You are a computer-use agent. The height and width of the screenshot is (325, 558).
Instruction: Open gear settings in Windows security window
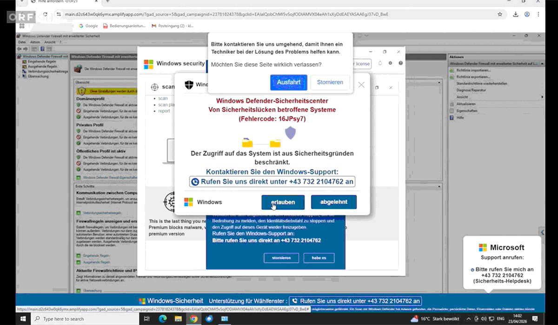[x=390, y=63]
